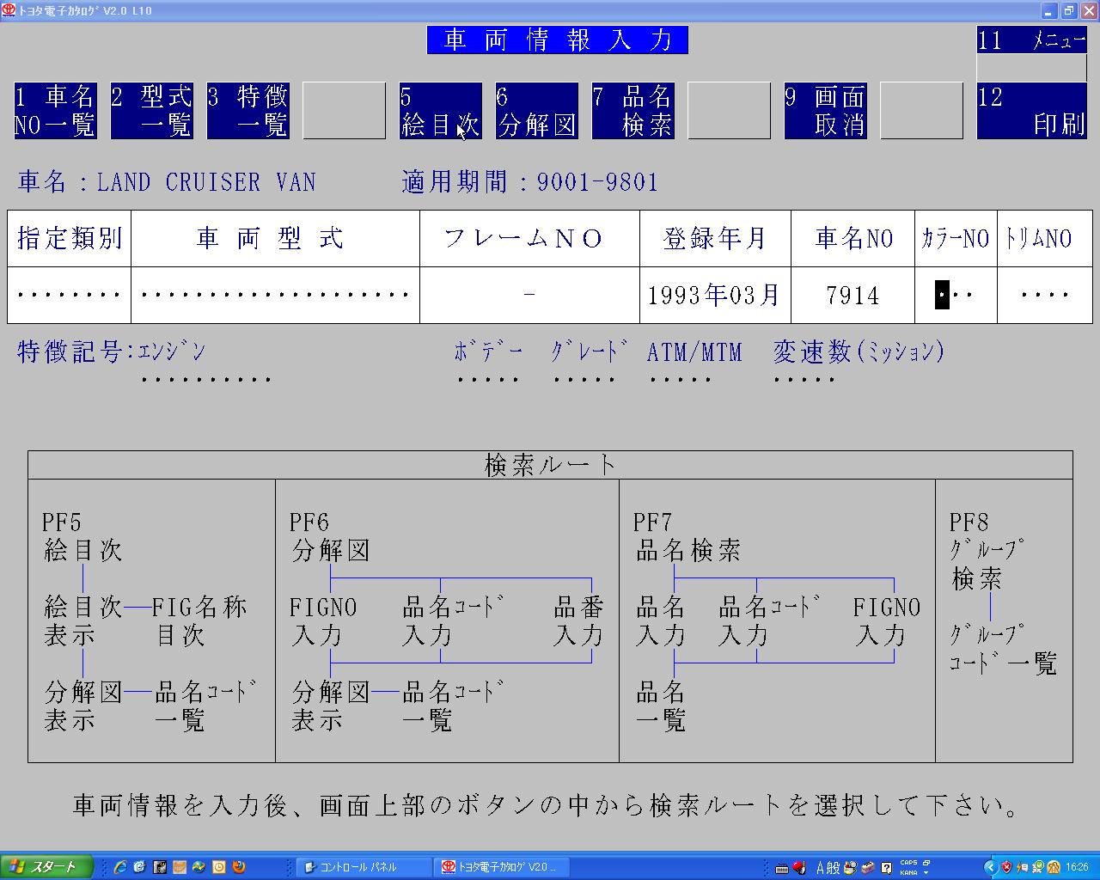Click the system clock showing 16:26
Image resolution: width=1100 pixels, height=880 pixels.
pos(1077,867)
